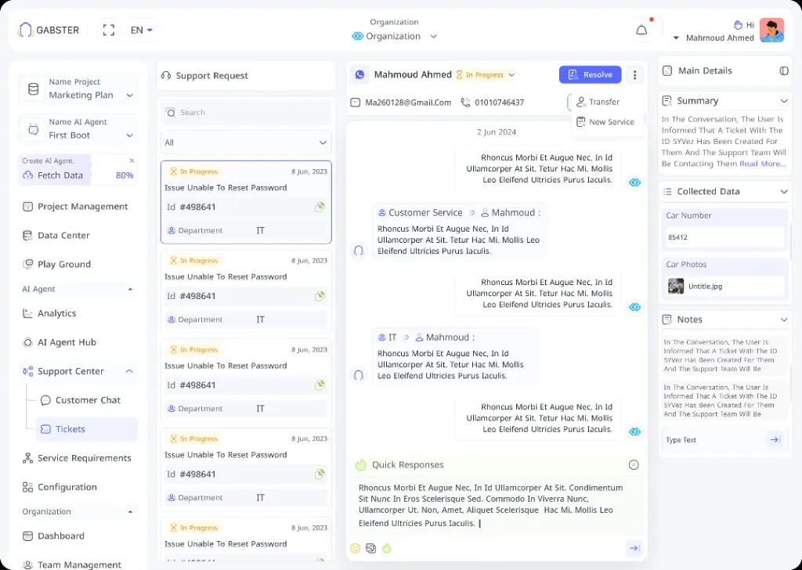The image size is (802, 570).
Task: Click the Car Number field value 85412
Action: click(723, 237)
